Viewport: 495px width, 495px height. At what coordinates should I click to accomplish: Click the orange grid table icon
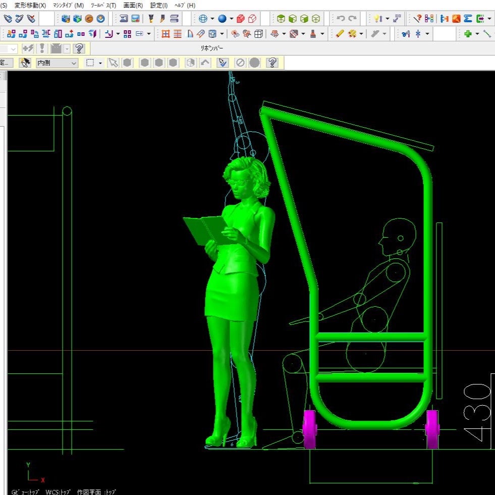point(166,34)
